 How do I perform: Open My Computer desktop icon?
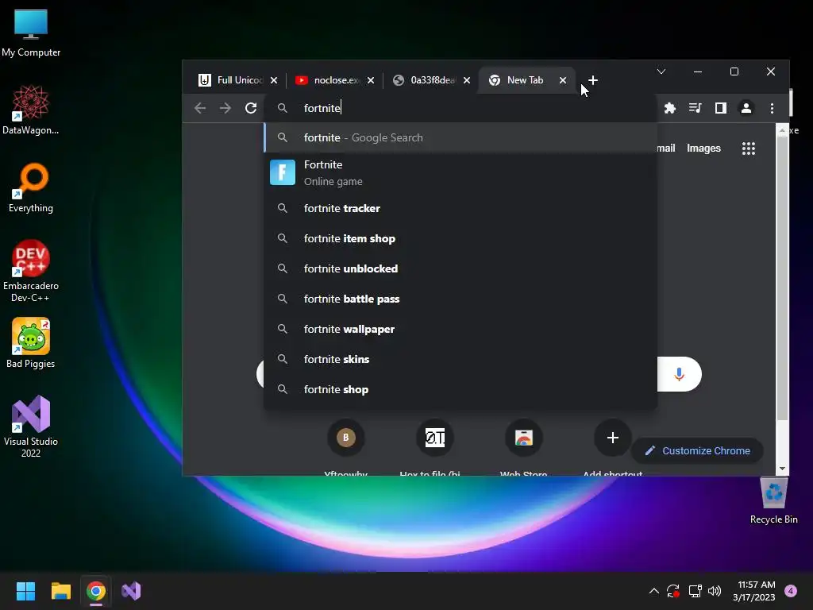(x=31, y=33)
